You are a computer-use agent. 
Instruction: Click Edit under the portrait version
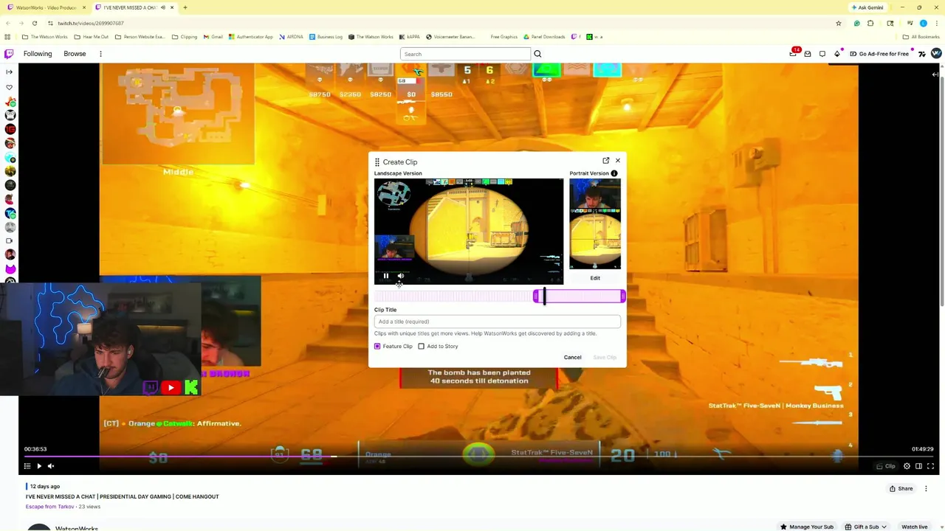click(x=595, y=278)
